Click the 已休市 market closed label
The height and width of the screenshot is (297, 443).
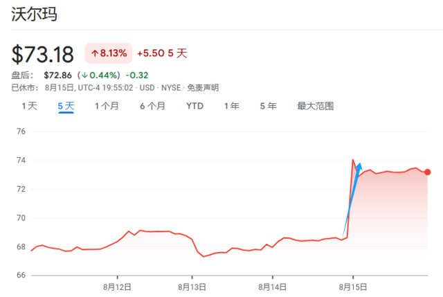[x=25, y=88]
